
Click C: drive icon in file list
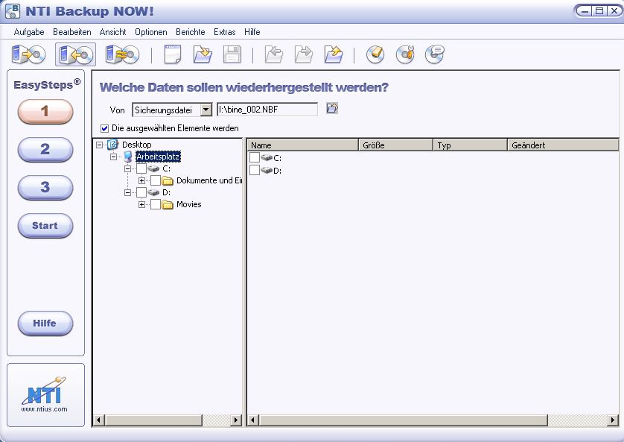pyautogui.click(x=267, y=158)
